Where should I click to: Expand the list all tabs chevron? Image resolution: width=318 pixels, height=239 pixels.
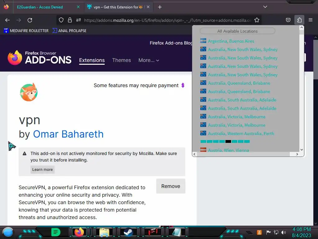265,7
